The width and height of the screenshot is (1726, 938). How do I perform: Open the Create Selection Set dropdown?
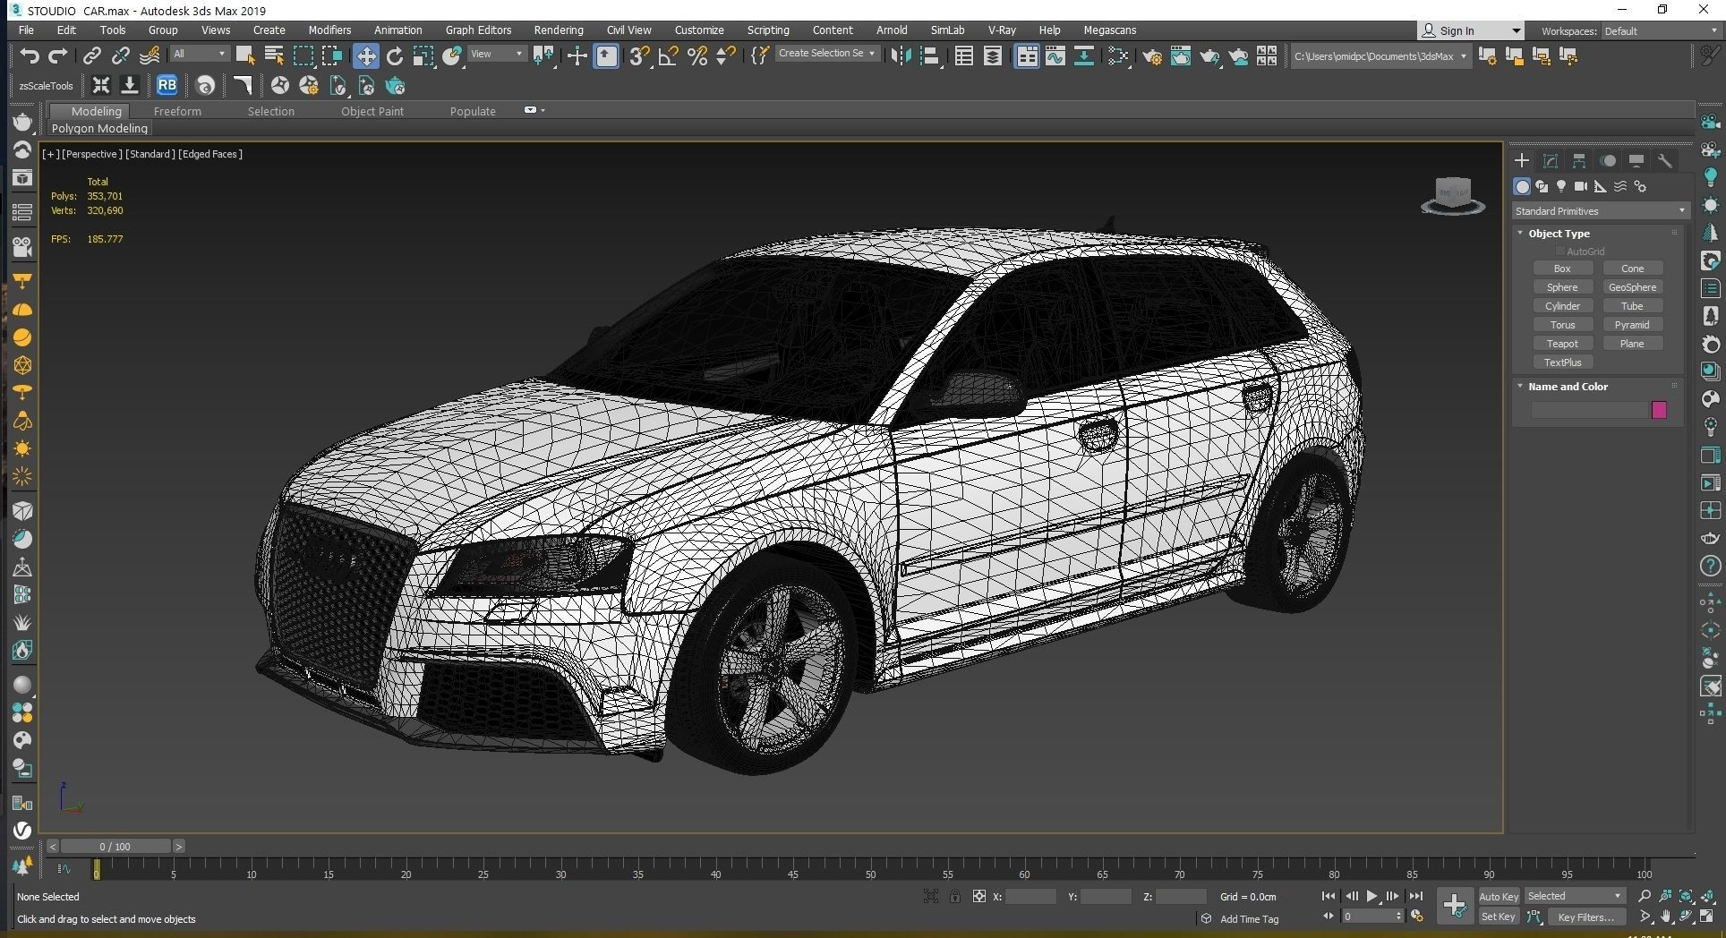826,54
